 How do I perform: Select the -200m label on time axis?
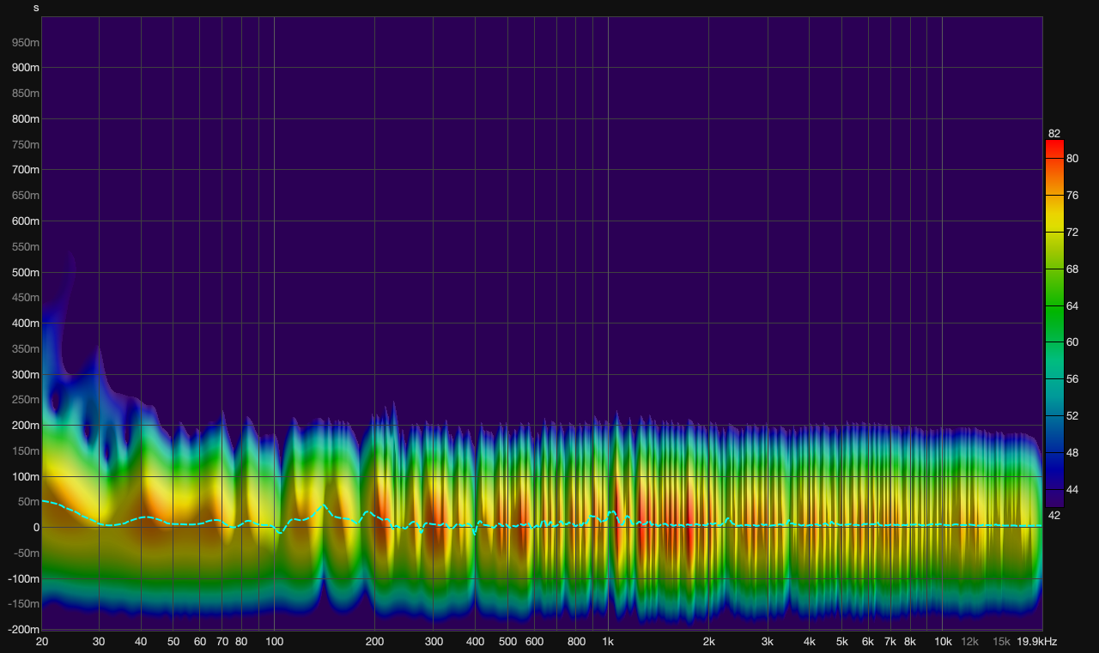[x=24, y=630]
